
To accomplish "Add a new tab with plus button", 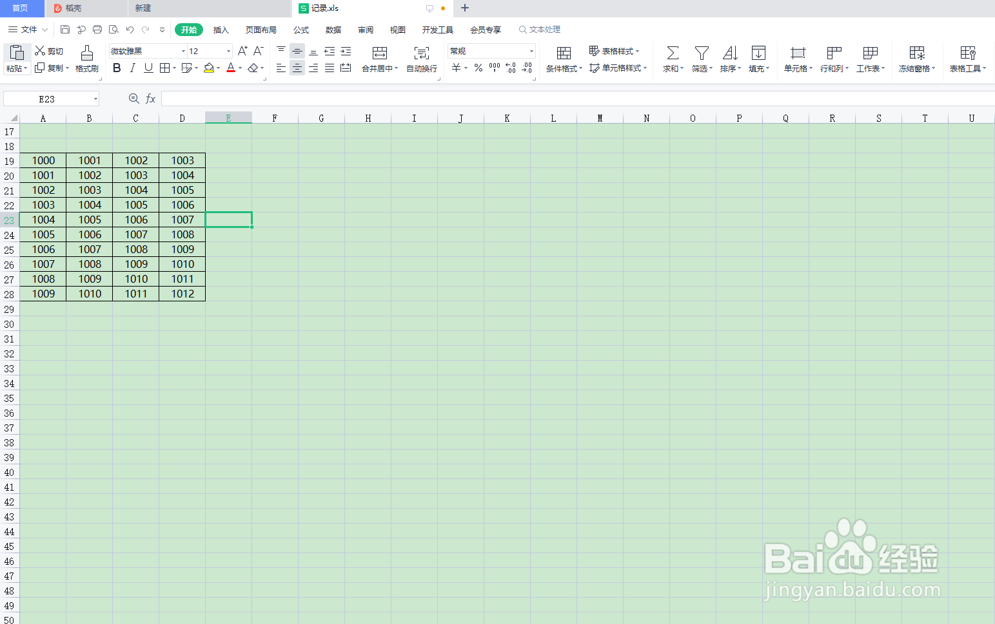I will click(465, 8).
